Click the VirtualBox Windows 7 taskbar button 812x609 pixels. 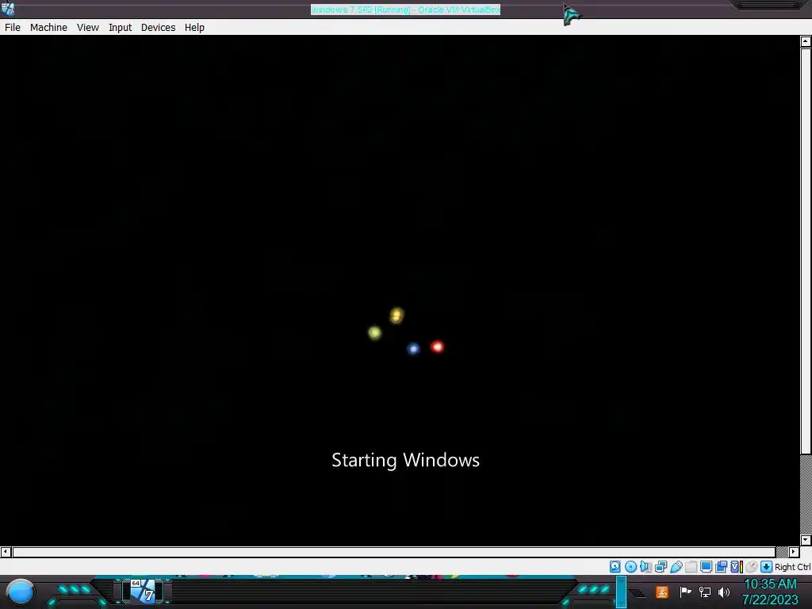[143, 592]
